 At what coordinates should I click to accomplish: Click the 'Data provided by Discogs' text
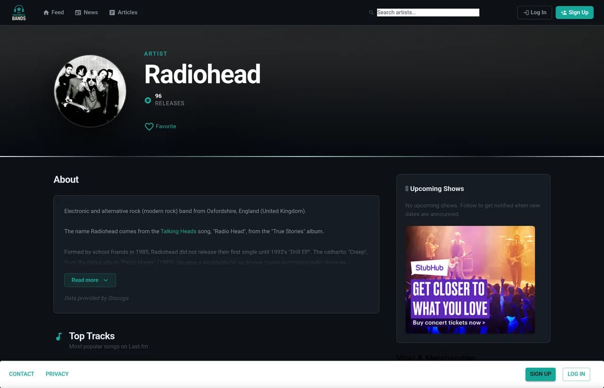point(96,298)
